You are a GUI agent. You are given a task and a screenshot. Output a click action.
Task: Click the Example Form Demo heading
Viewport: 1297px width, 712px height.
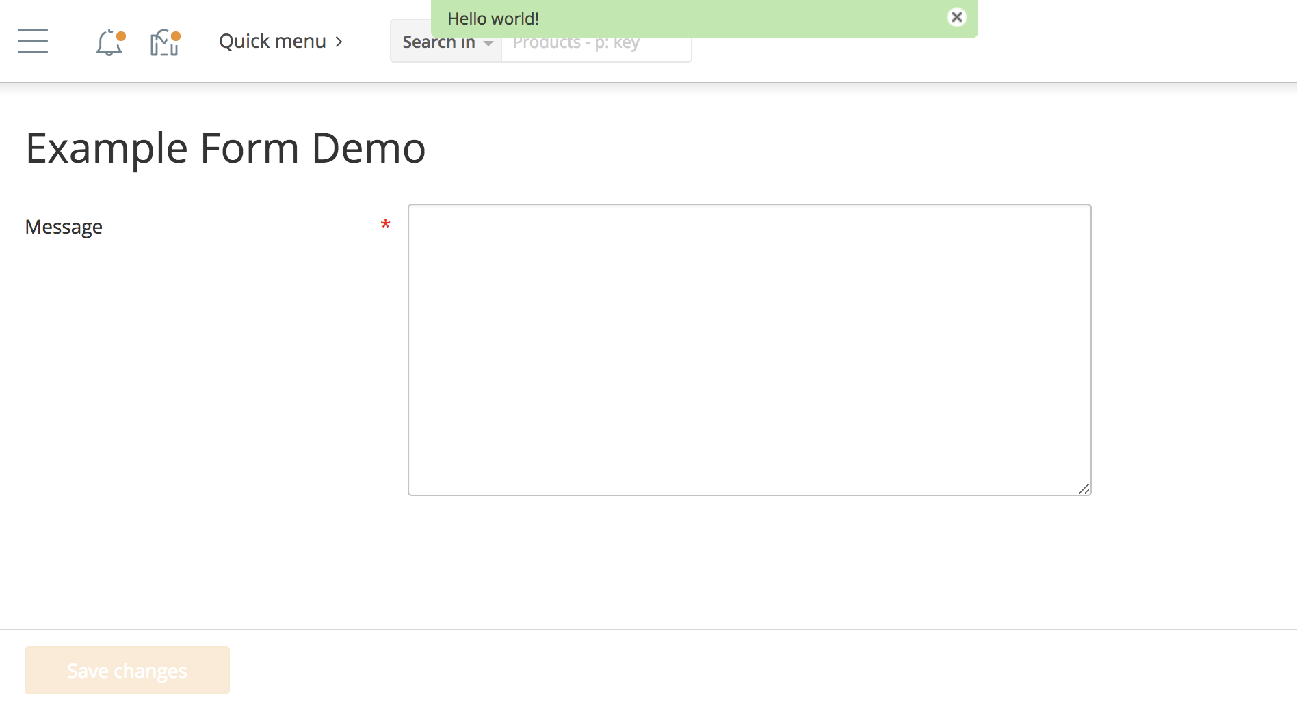(x=225, y=148)
